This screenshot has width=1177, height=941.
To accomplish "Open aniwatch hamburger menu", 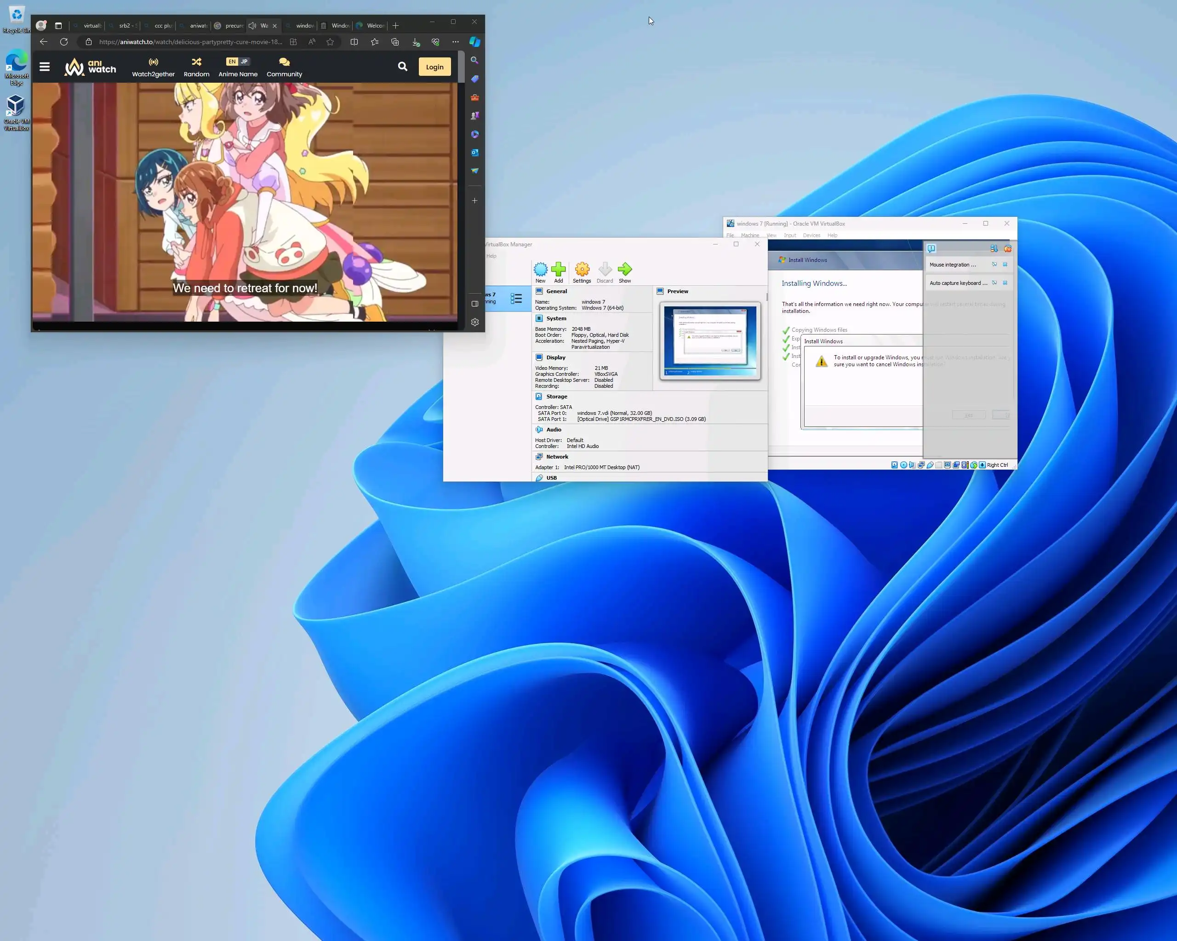I will point(45,67).
